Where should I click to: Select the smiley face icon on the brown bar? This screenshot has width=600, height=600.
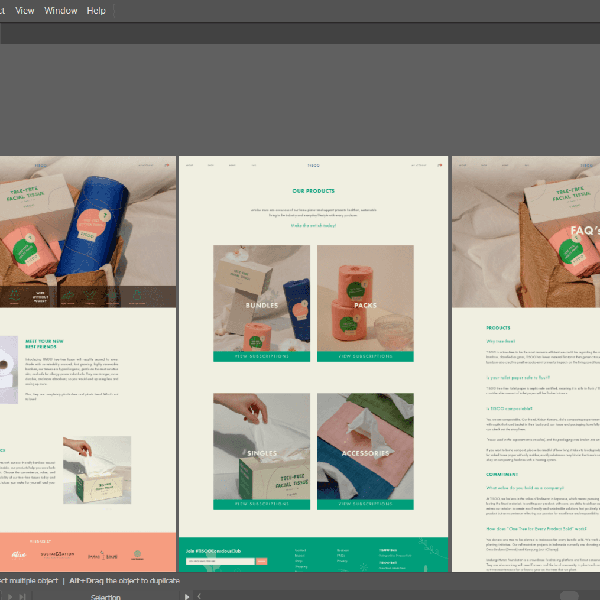(15, 296)
